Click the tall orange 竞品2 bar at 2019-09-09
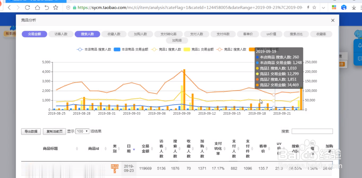 (x=184, y=90)
